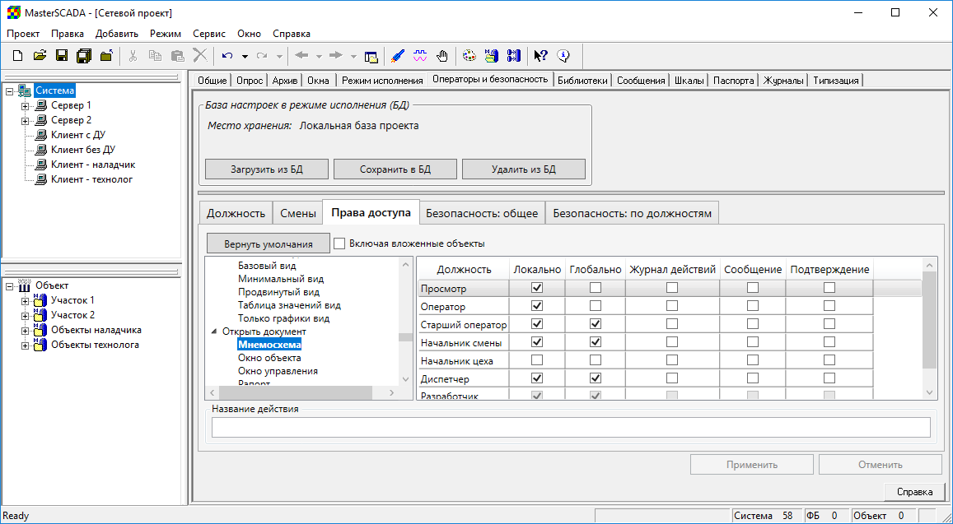Check Подтверждение for Оператор
The image size is (953, 524).
click(x=829, y=306)
